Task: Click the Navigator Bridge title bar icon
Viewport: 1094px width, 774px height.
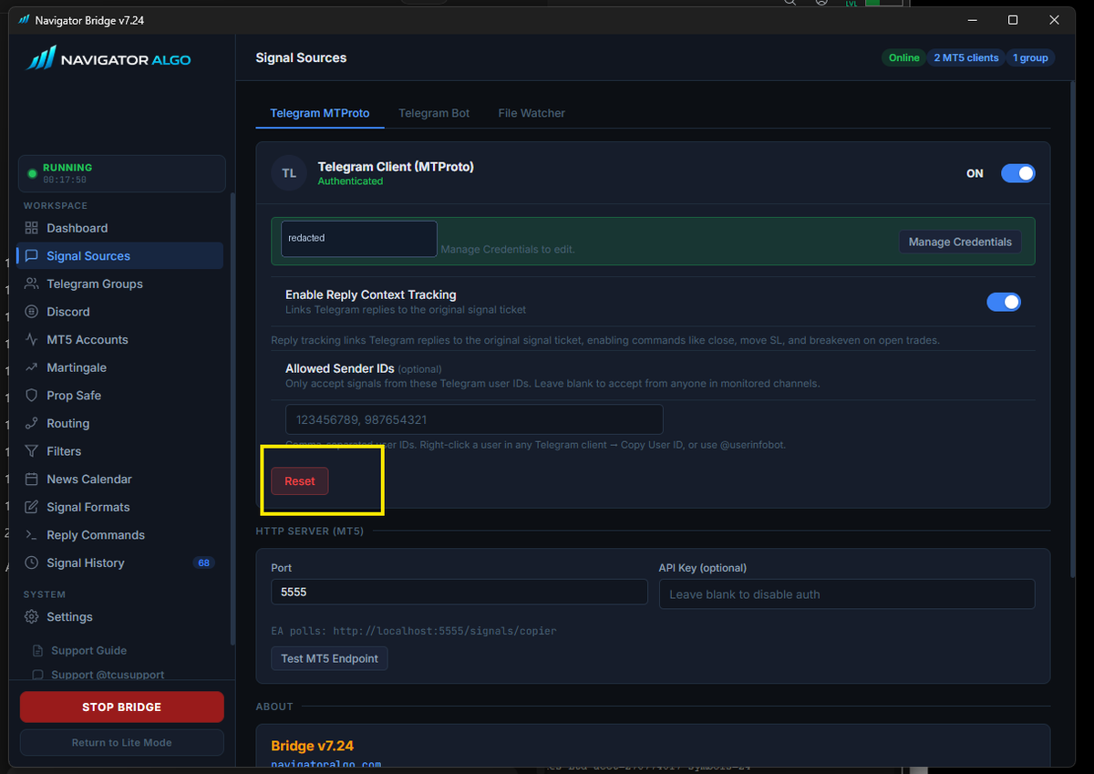Action: 24,20
